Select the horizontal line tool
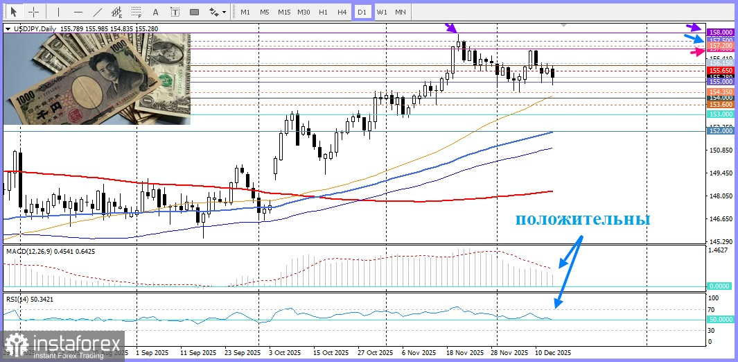This screenshot has height=362, width=738. tap(78, 12)
